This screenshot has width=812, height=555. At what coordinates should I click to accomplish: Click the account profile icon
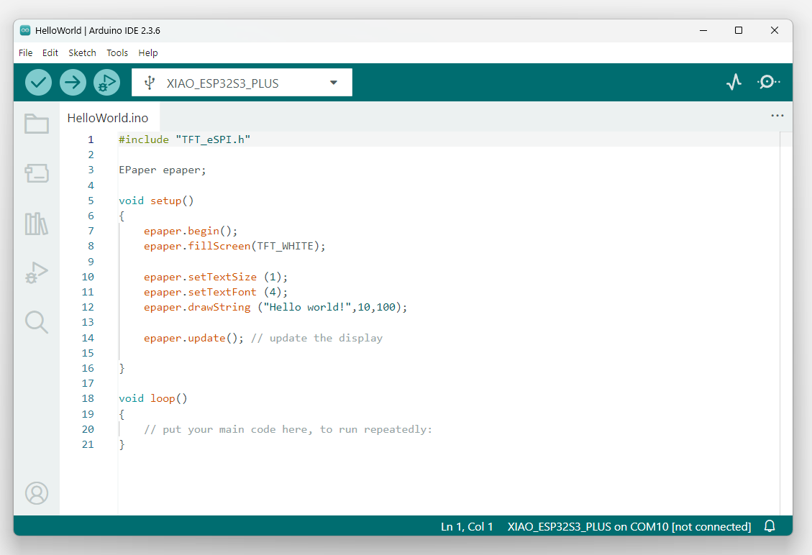[37, 493]
